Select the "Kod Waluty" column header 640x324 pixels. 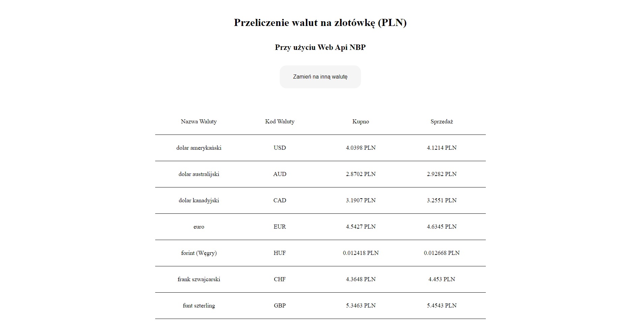(x=279, y=122)
